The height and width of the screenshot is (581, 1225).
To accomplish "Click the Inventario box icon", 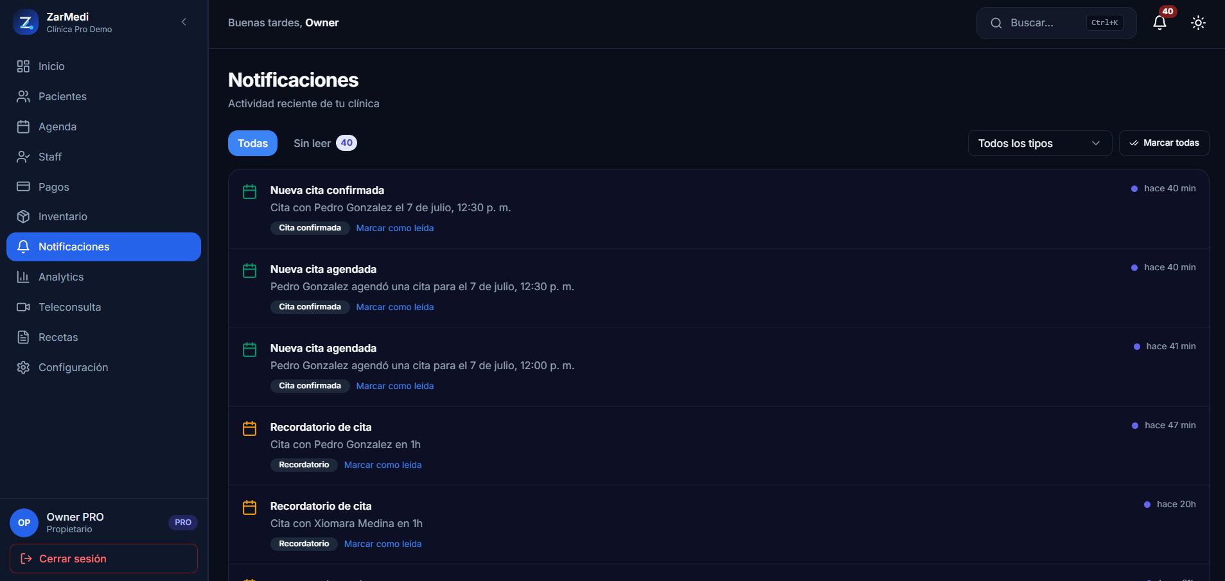I will tap(23, 216).
